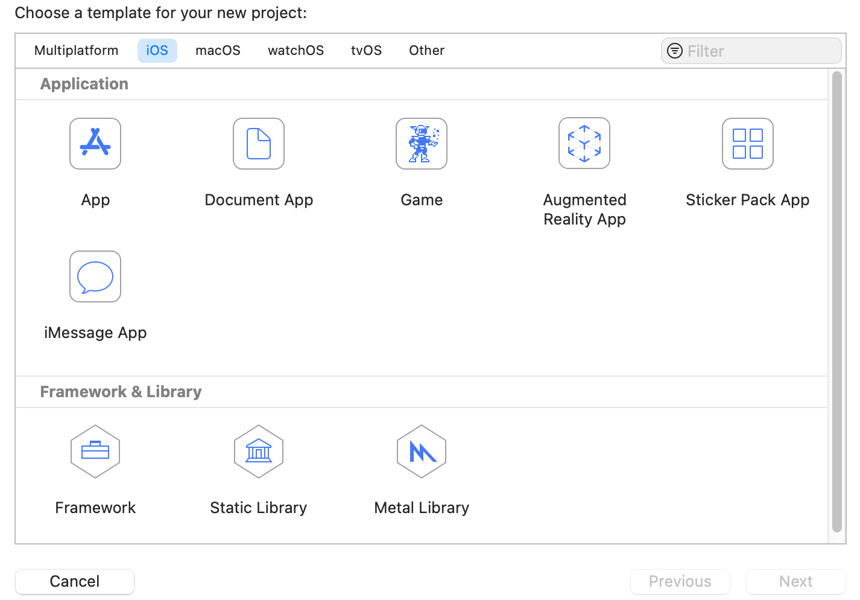Click the filter icon in the search field
This screenshot has height=600, width=860.
[x=675, y=51]
